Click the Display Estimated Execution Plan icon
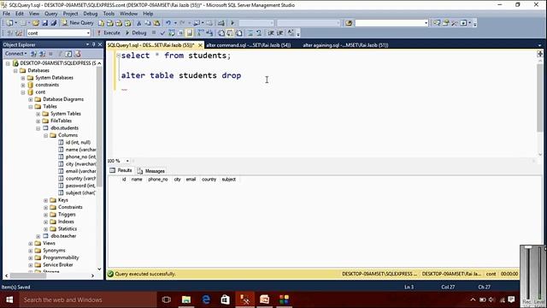 tap(172, 33)
